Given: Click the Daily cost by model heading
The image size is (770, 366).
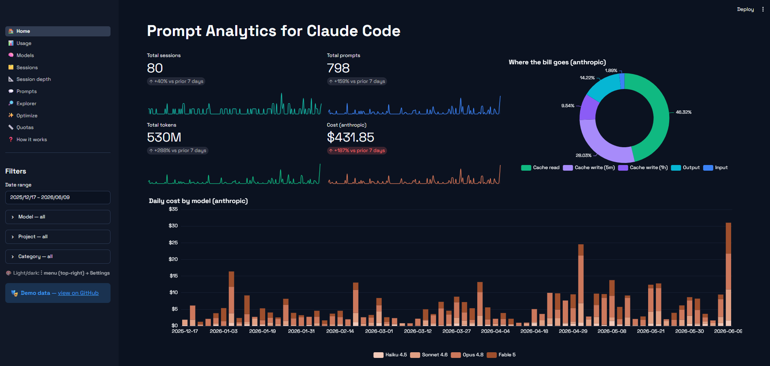Looking at the screenshot, I should coord(198,201).
